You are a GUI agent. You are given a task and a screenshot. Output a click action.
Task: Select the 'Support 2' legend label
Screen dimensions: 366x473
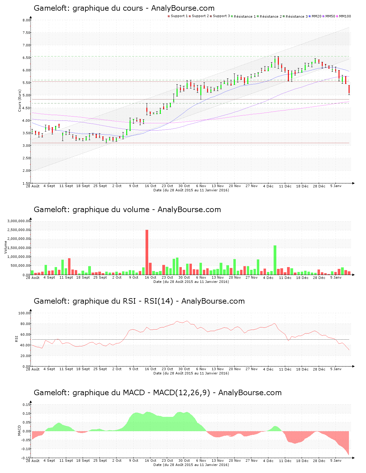(200, 16)
